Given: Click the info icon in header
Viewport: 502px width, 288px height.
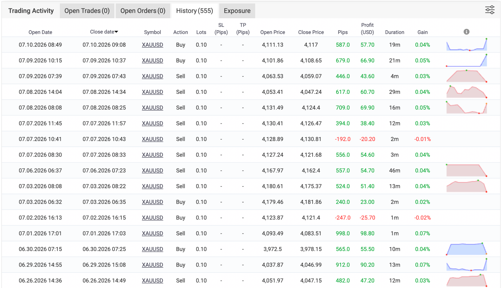Looking at the screenshot, I should 466,32.
